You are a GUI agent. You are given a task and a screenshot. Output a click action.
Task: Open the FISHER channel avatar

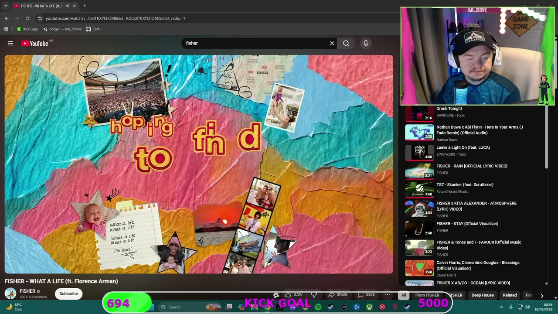point(10,294)
